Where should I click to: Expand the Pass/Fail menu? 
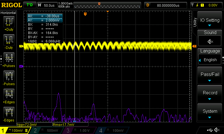(210, 76)
